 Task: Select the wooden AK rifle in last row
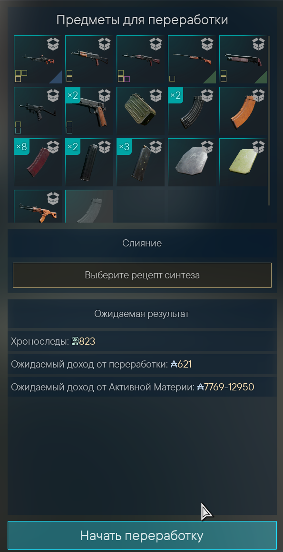pos(38,206)
